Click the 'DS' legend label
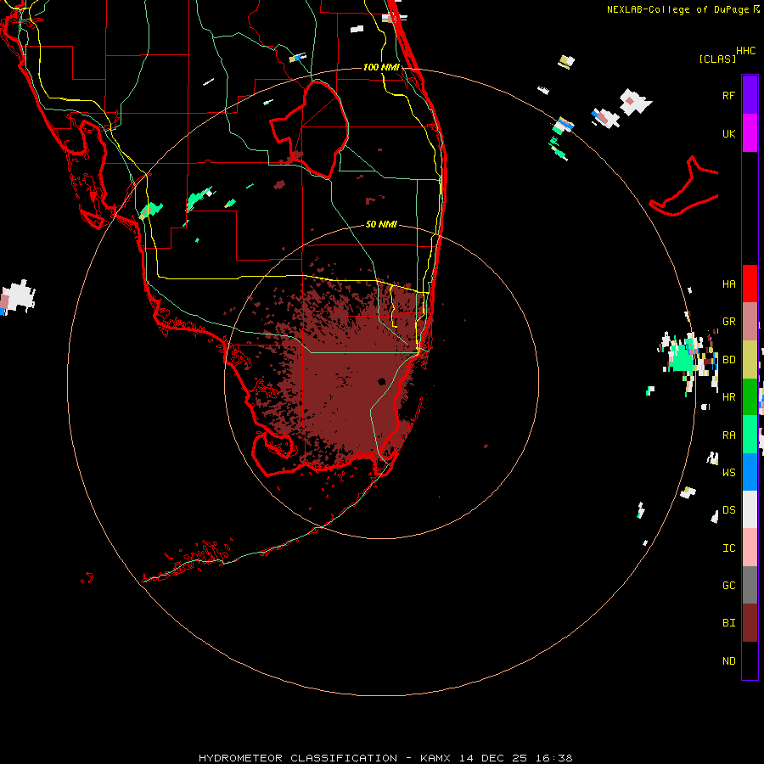This screenshot has height=764, width=764. pos(728,510)
